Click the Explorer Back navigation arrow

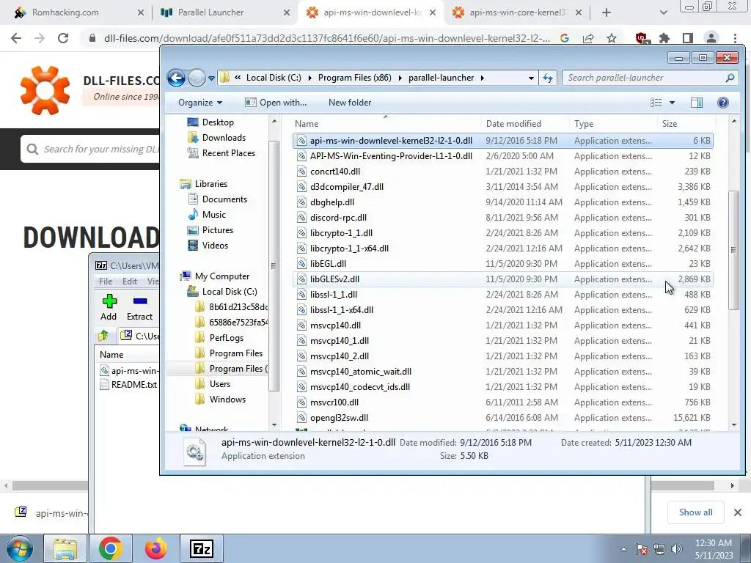[x=176, y=78]
